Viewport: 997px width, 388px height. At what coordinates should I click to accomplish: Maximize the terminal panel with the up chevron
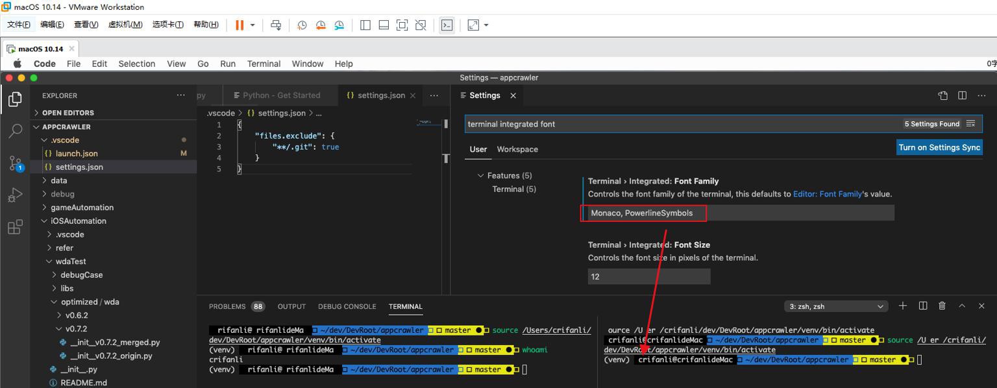[962, 306]
